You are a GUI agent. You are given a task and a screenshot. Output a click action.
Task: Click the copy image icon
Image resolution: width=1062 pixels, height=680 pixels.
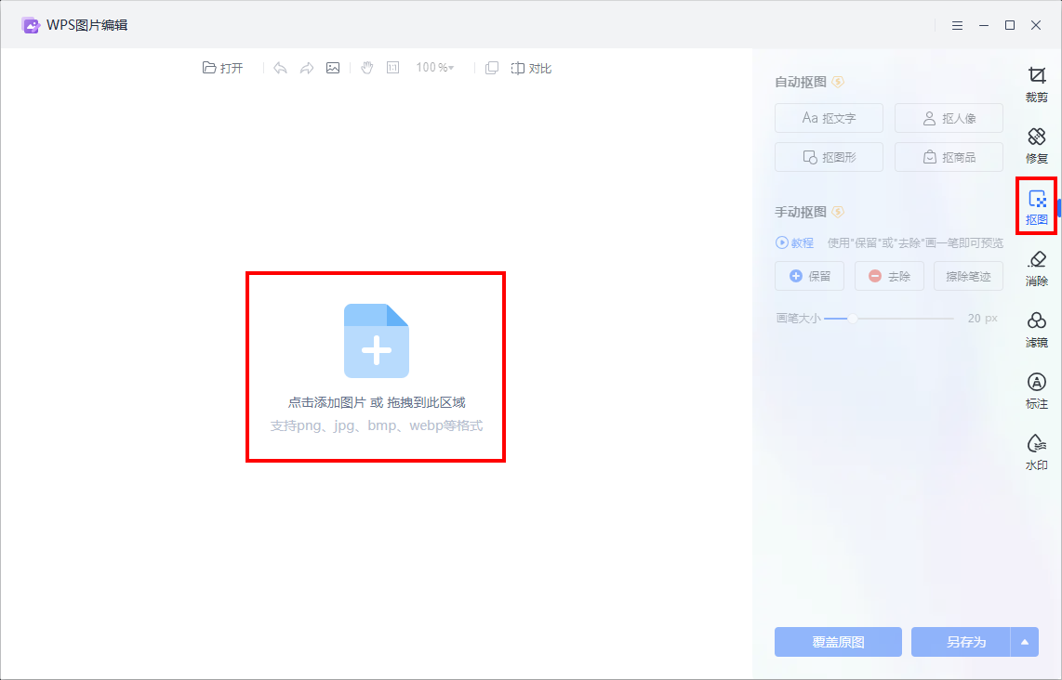pos(492,68)
